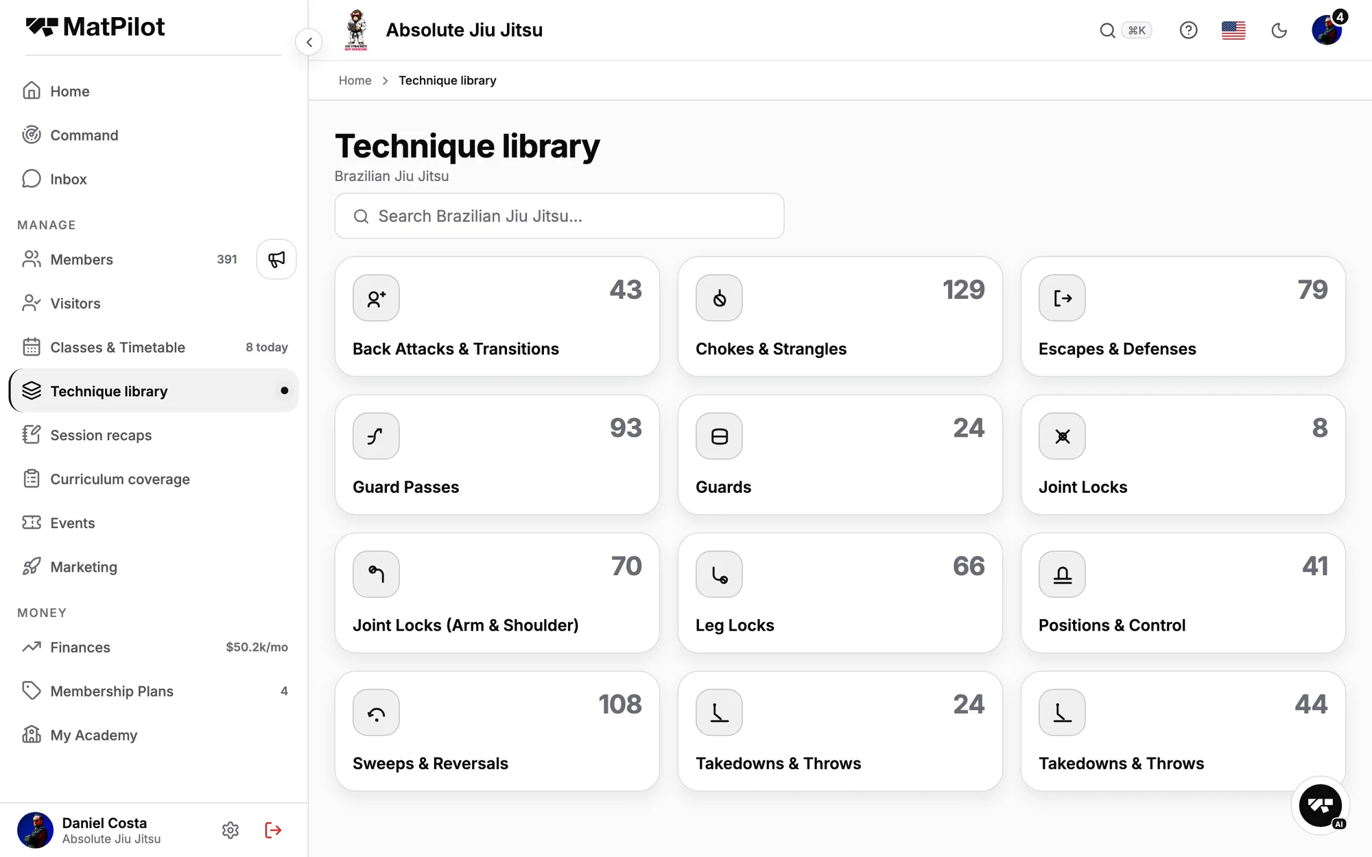This screenshot has width=1372, height=857.
Task: Go to Home in the sidebar
Action: tap(154, 91)
